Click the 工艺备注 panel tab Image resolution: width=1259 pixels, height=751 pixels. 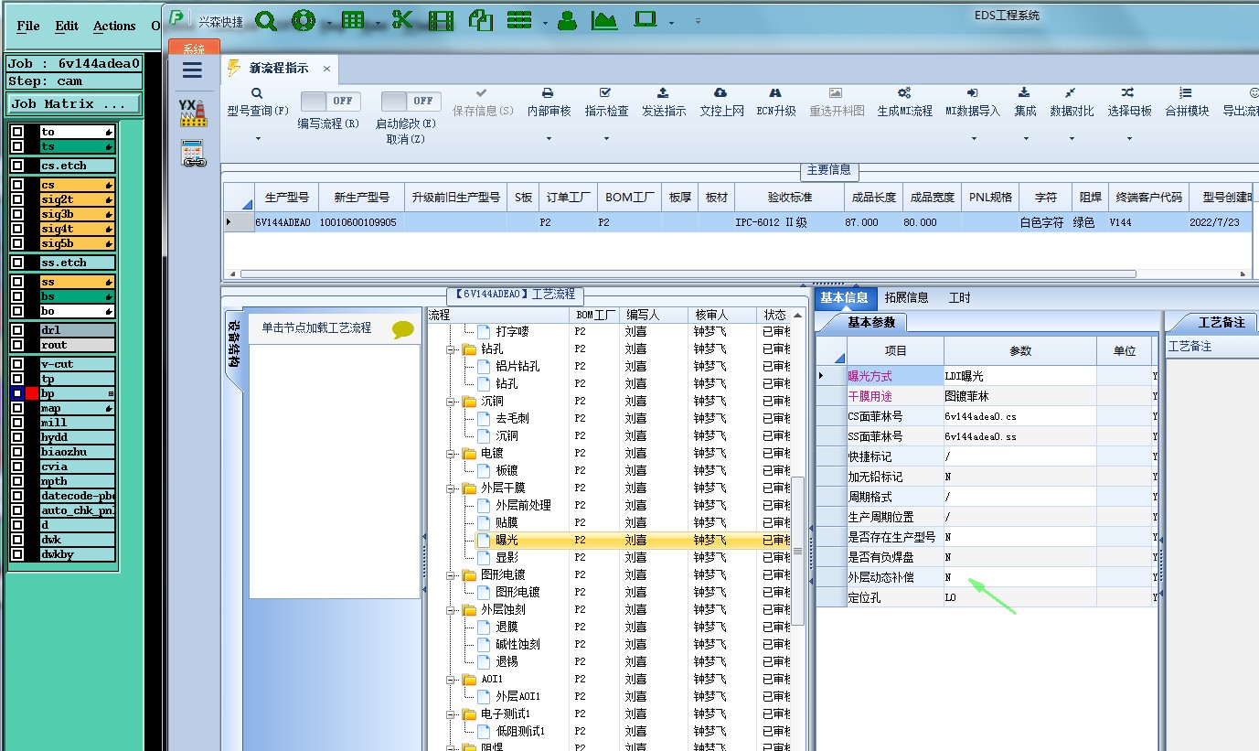[x=1222, y=322]
